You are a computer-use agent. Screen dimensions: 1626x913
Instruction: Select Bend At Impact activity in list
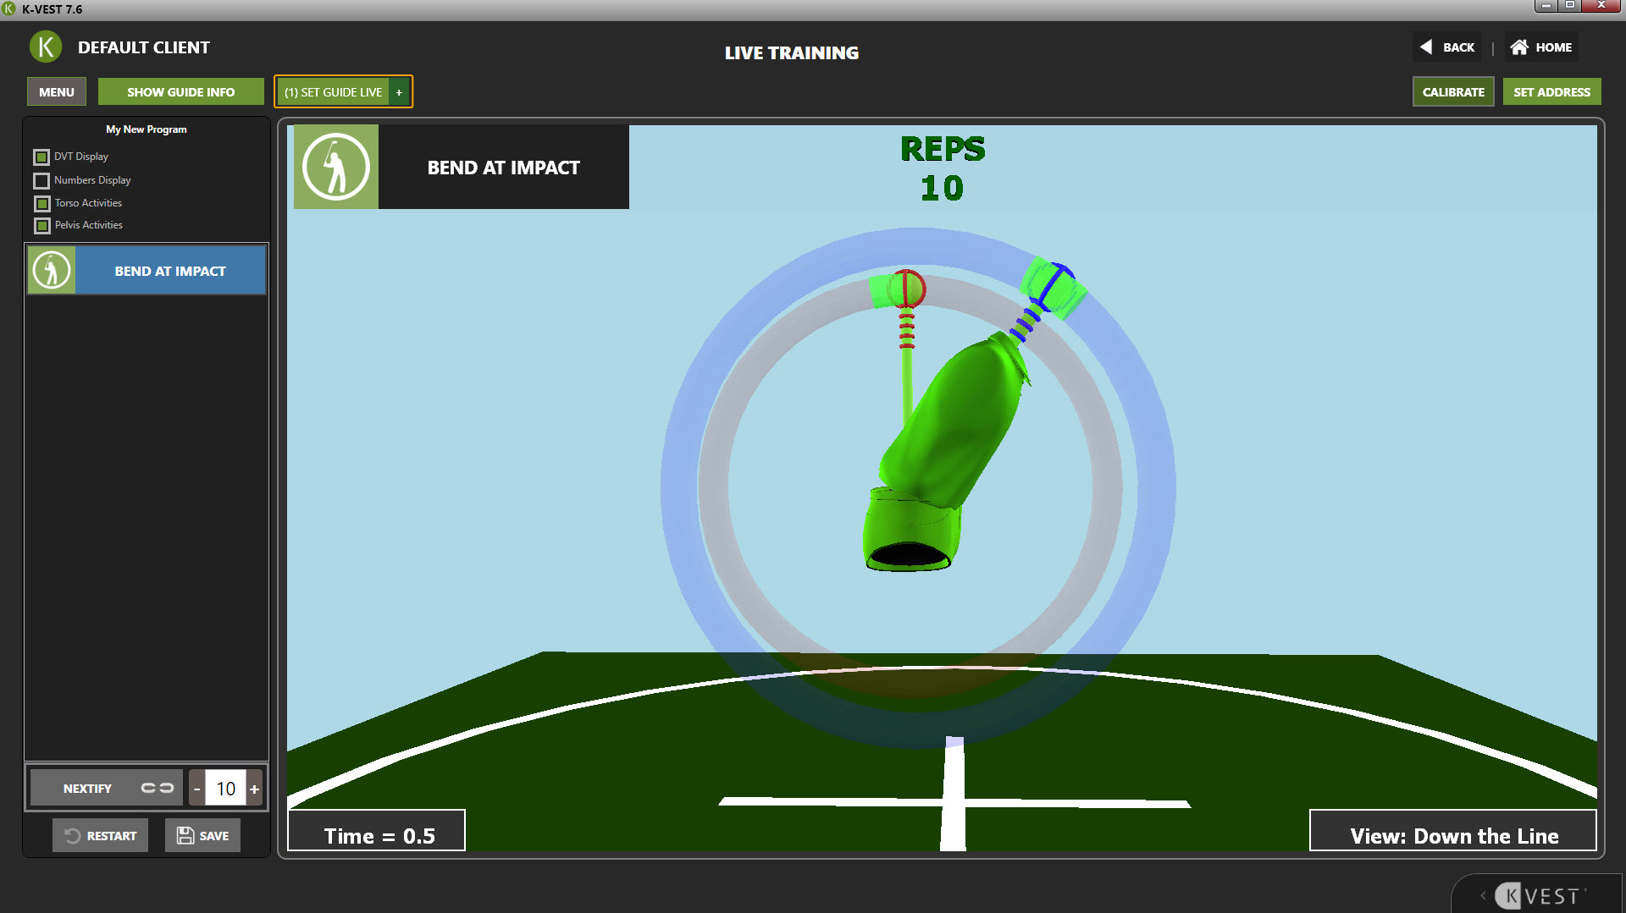coord(170,271)
